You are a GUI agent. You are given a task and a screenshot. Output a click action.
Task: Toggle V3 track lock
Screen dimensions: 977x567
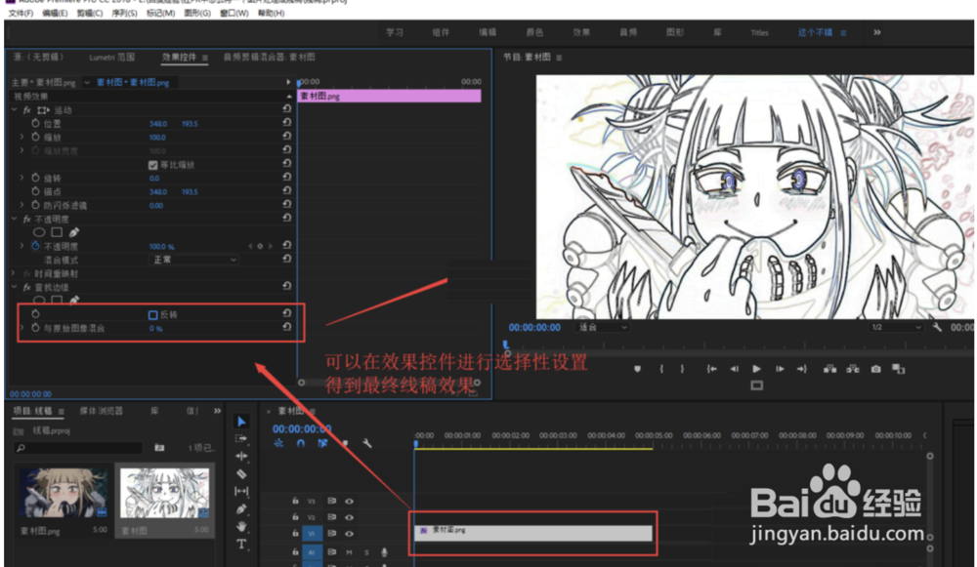(295, 501)
